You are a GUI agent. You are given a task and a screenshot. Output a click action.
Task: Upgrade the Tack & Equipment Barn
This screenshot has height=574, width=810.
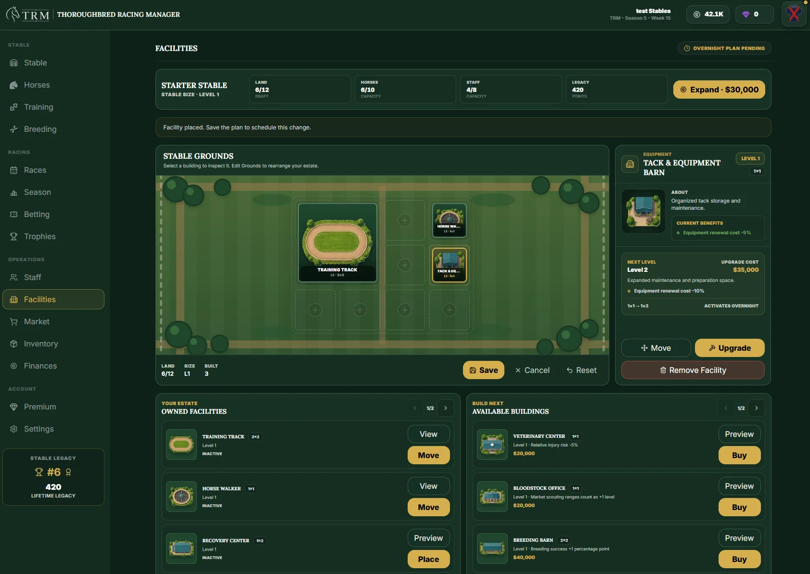coord(730,348)
